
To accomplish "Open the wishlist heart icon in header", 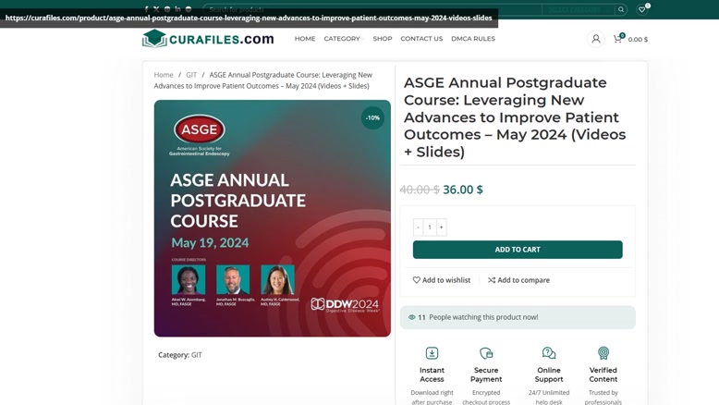I will click(642, 9).
